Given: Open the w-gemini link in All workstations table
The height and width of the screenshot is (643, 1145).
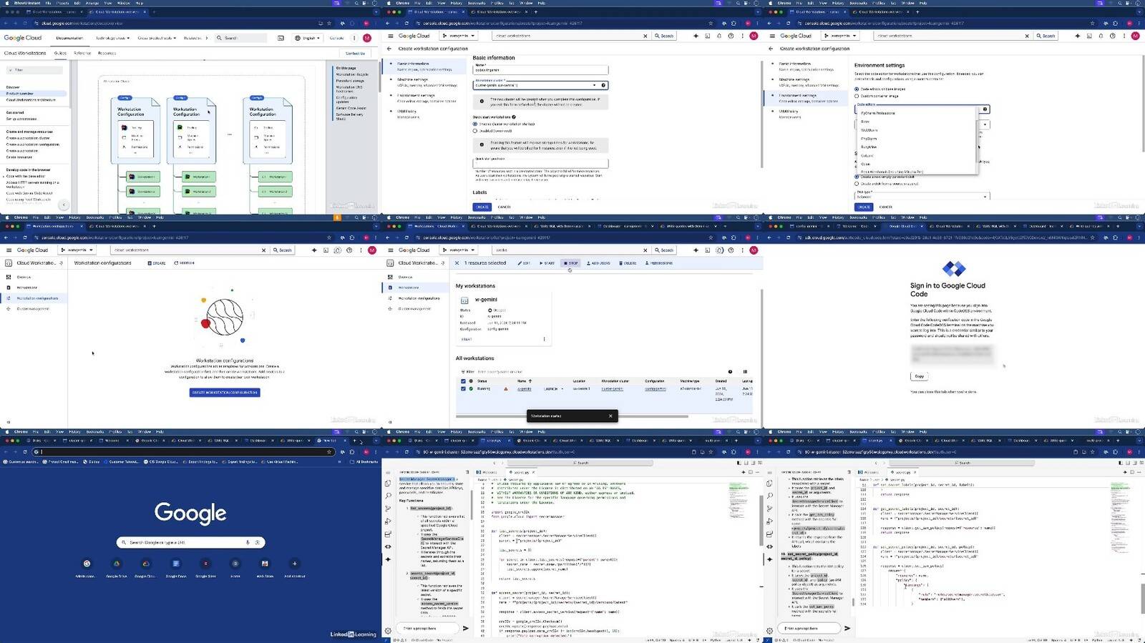Looking at the screenshot, I should [524, 389].
